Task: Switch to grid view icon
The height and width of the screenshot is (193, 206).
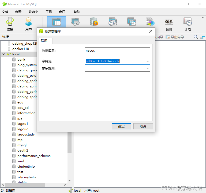Action: click(202, 37)
